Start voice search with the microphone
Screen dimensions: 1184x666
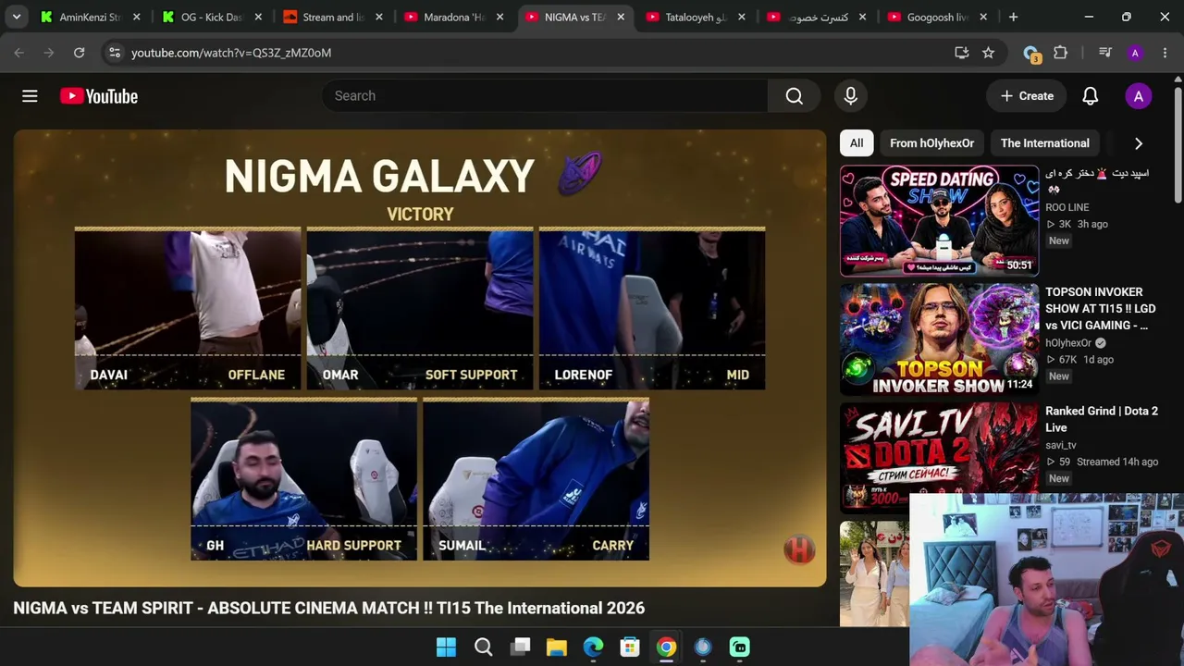click(851, 96)
